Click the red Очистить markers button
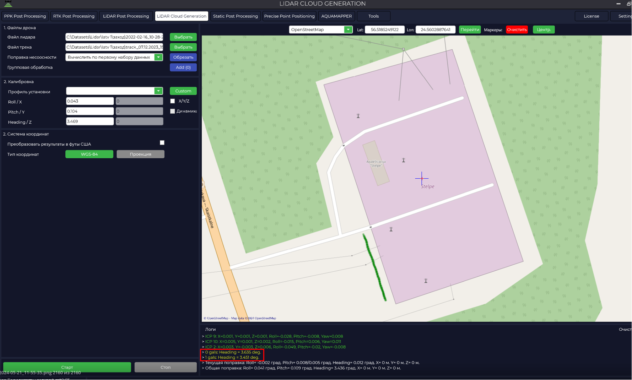Screen dimensions: 632x380 517,29
